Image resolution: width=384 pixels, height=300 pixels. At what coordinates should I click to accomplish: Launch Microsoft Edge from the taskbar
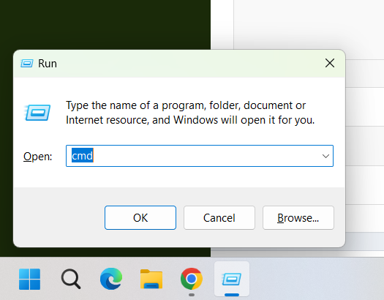click(111, 279)
